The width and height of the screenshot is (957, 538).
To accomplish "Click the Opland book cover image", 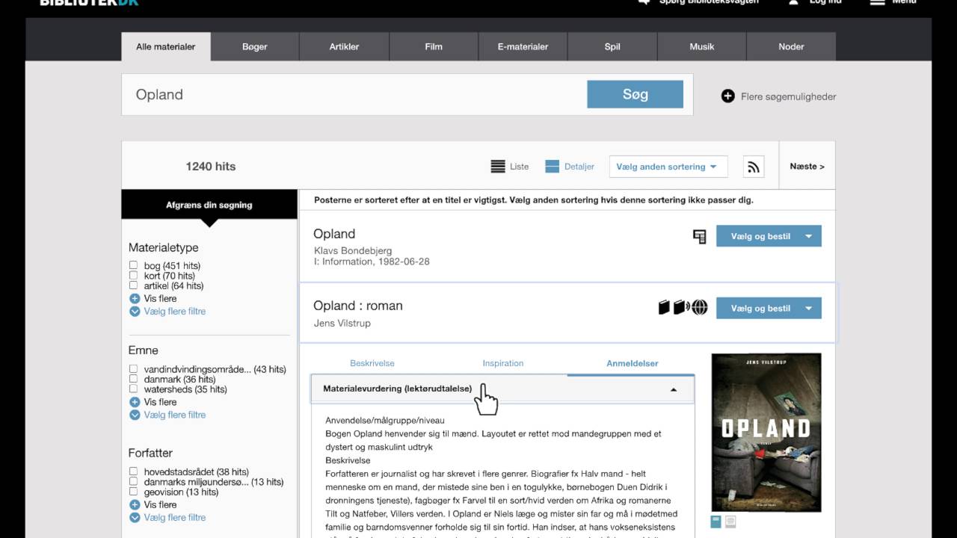I will 766,433.
